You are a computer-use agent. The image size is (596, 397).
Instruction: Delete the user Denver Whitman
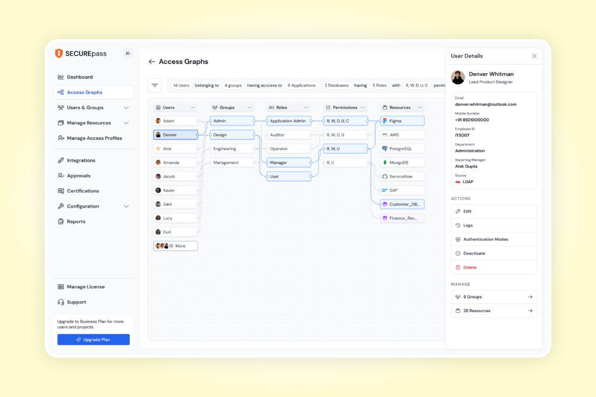click(x=494, y=267)
